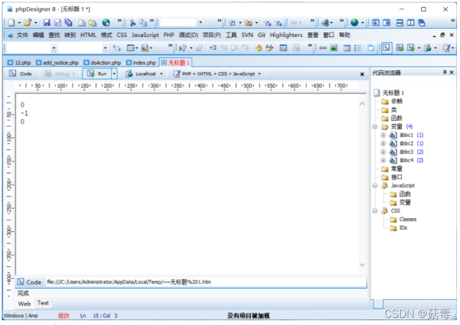Click the cascade windows icon

point(421,23)
